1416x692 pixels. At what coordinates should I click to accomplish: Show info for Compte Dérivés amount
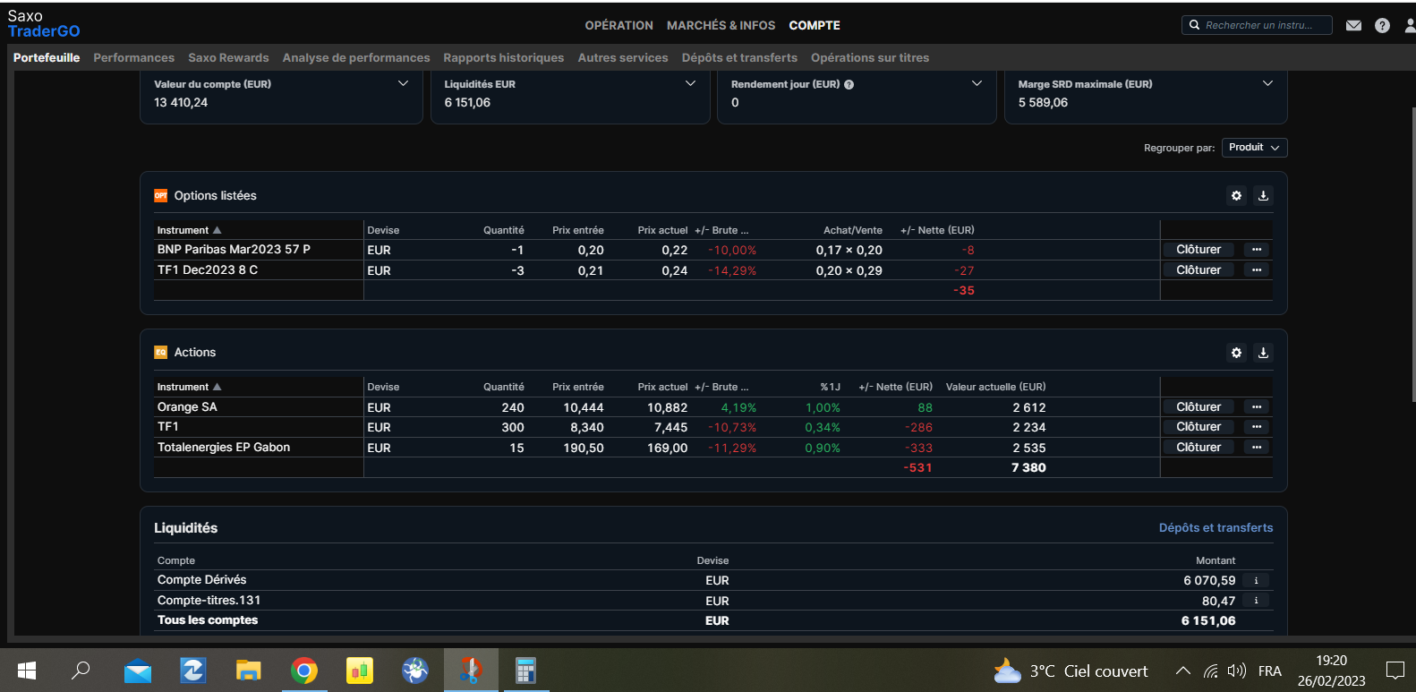point(1256,581)
